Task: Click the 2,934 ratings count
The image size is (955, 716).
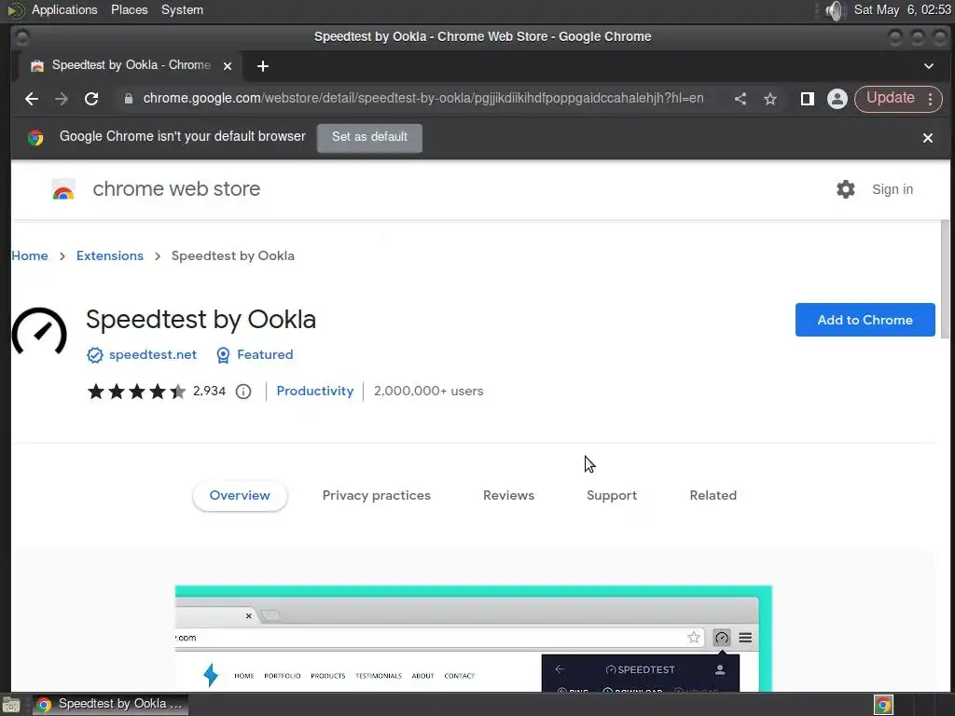Action: tap(209, 391)
